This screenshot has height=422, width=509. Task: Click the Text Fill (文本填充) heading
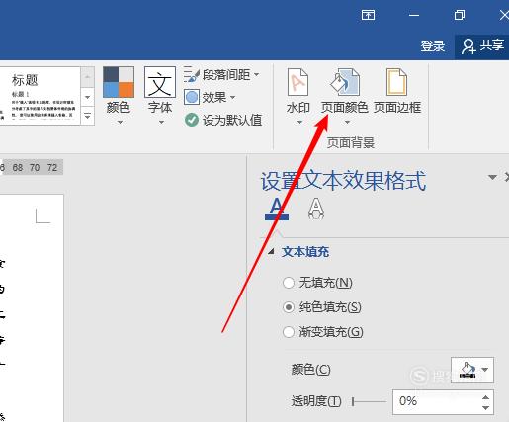(x=305, y=252)
